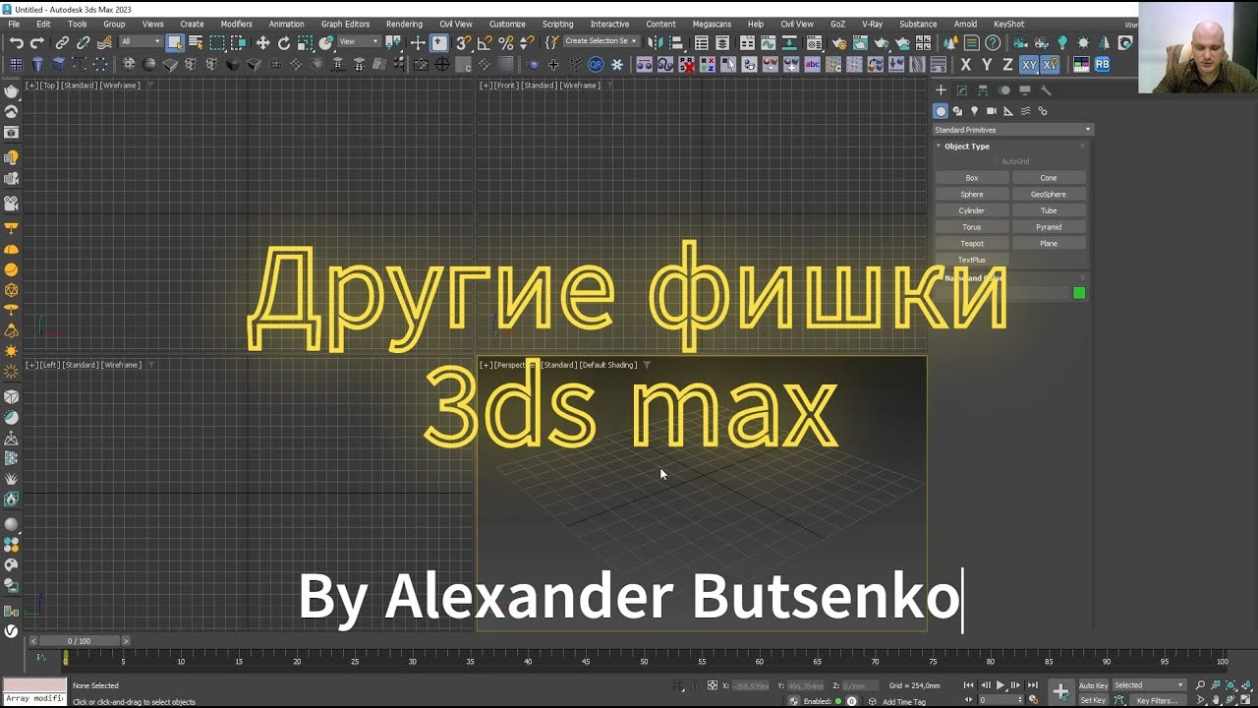
Task: Restrict to X axis button
Action: 965,65
